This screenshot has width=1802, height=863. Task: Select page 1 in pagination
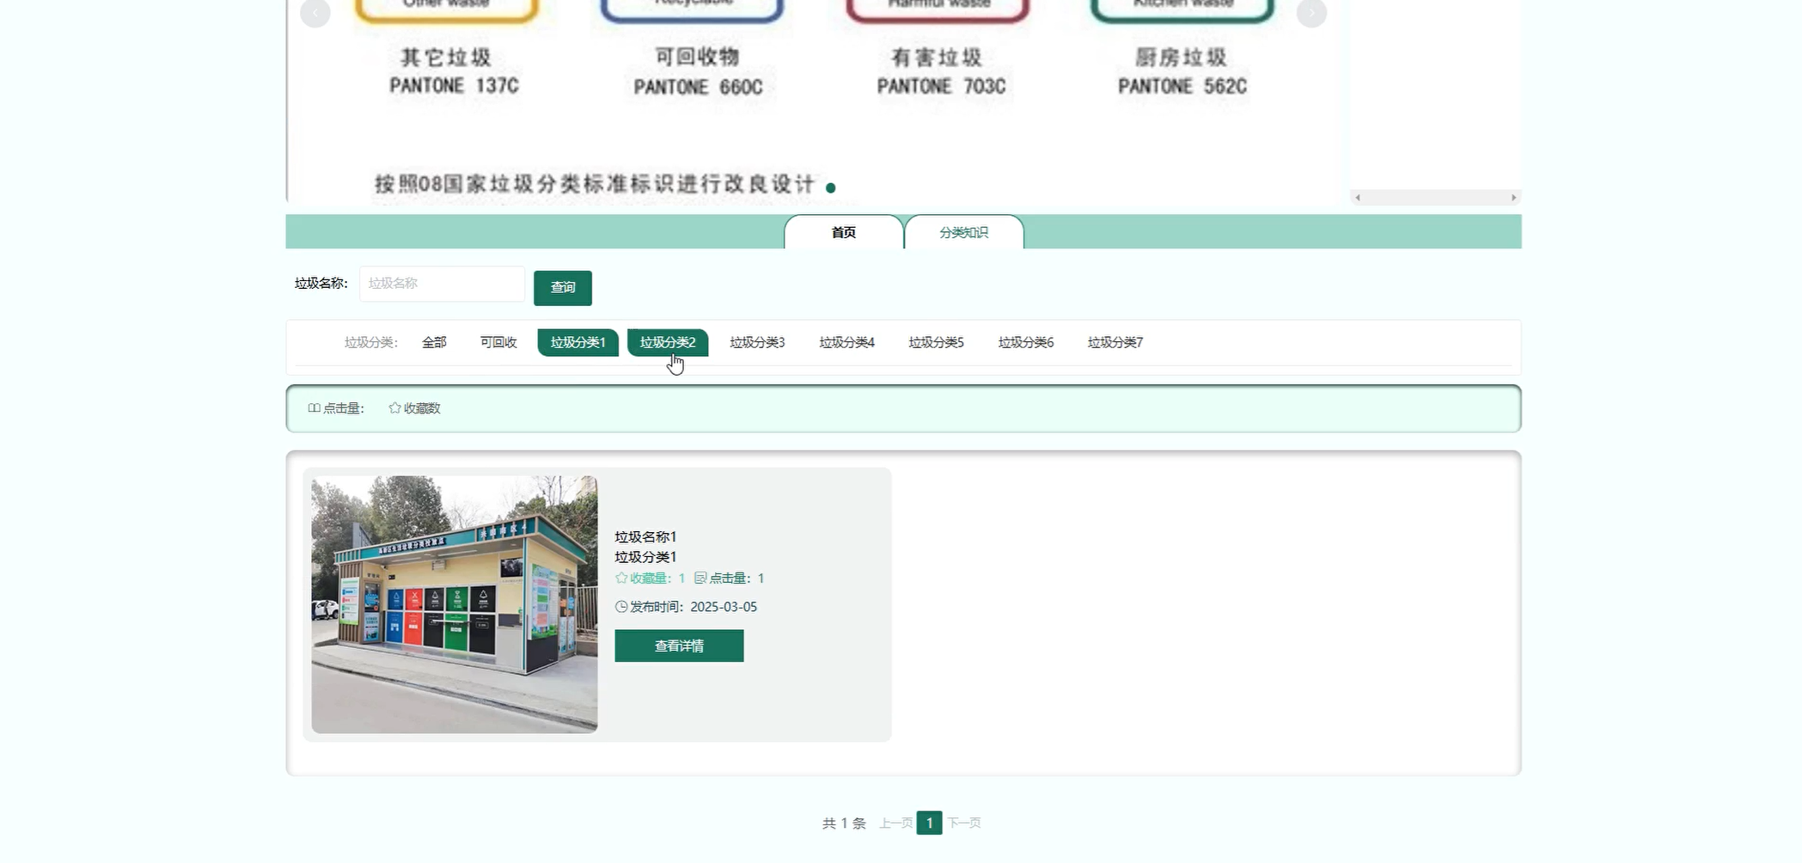pos(930,823)
